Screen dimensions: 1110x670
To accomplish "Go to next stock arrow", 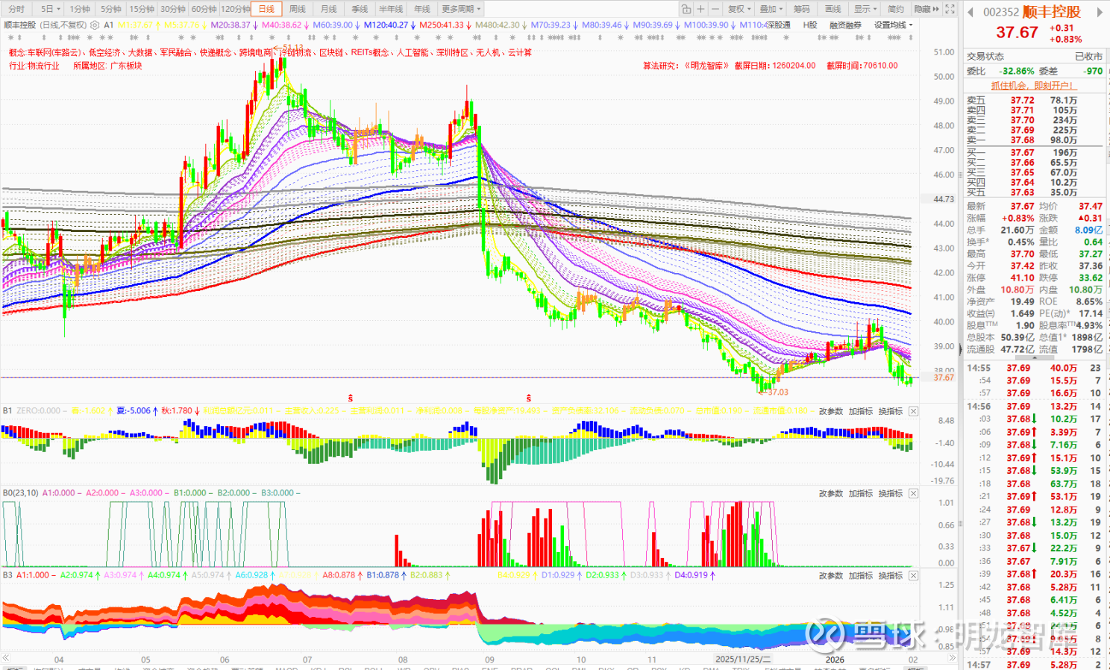I will click(x=1100, y=12).
